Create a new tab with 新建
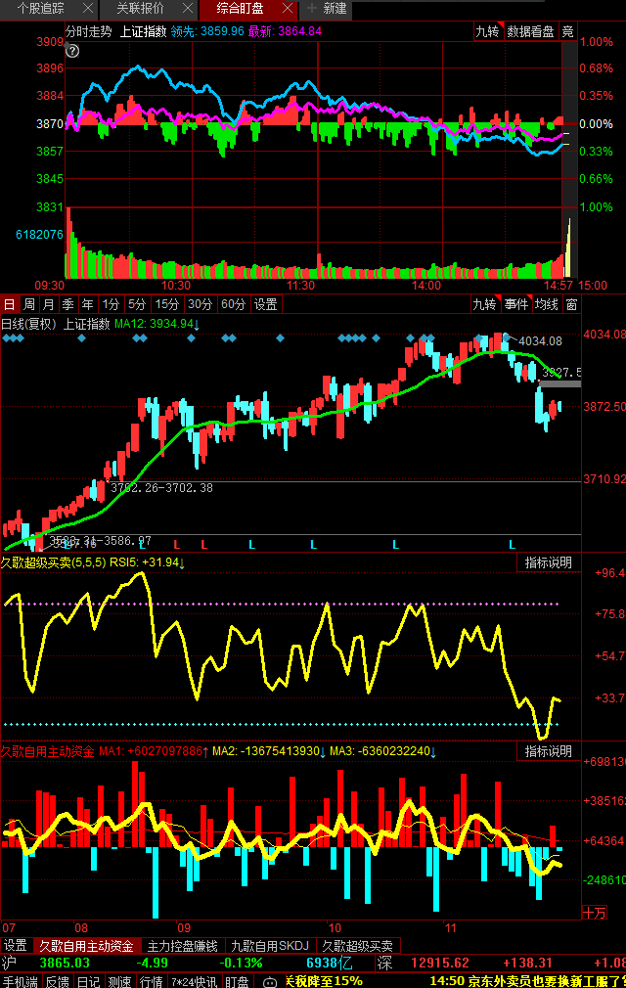The width and height of the screenshot is (626, 988). (327, 9)
